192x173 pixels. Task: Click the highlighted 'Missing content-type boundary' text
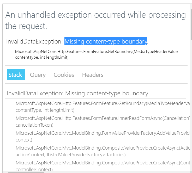(x=106, y=41)
